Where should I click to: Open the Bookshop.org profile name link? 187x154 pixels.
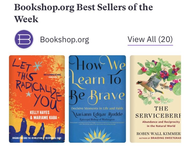[65, 40]
